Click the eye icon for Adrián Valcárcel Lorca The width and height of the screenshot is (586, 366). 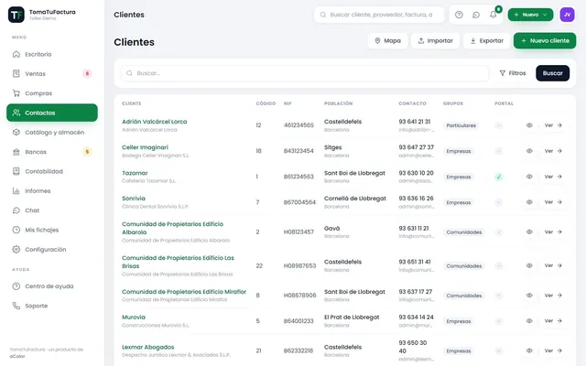[x=529, y=125]
